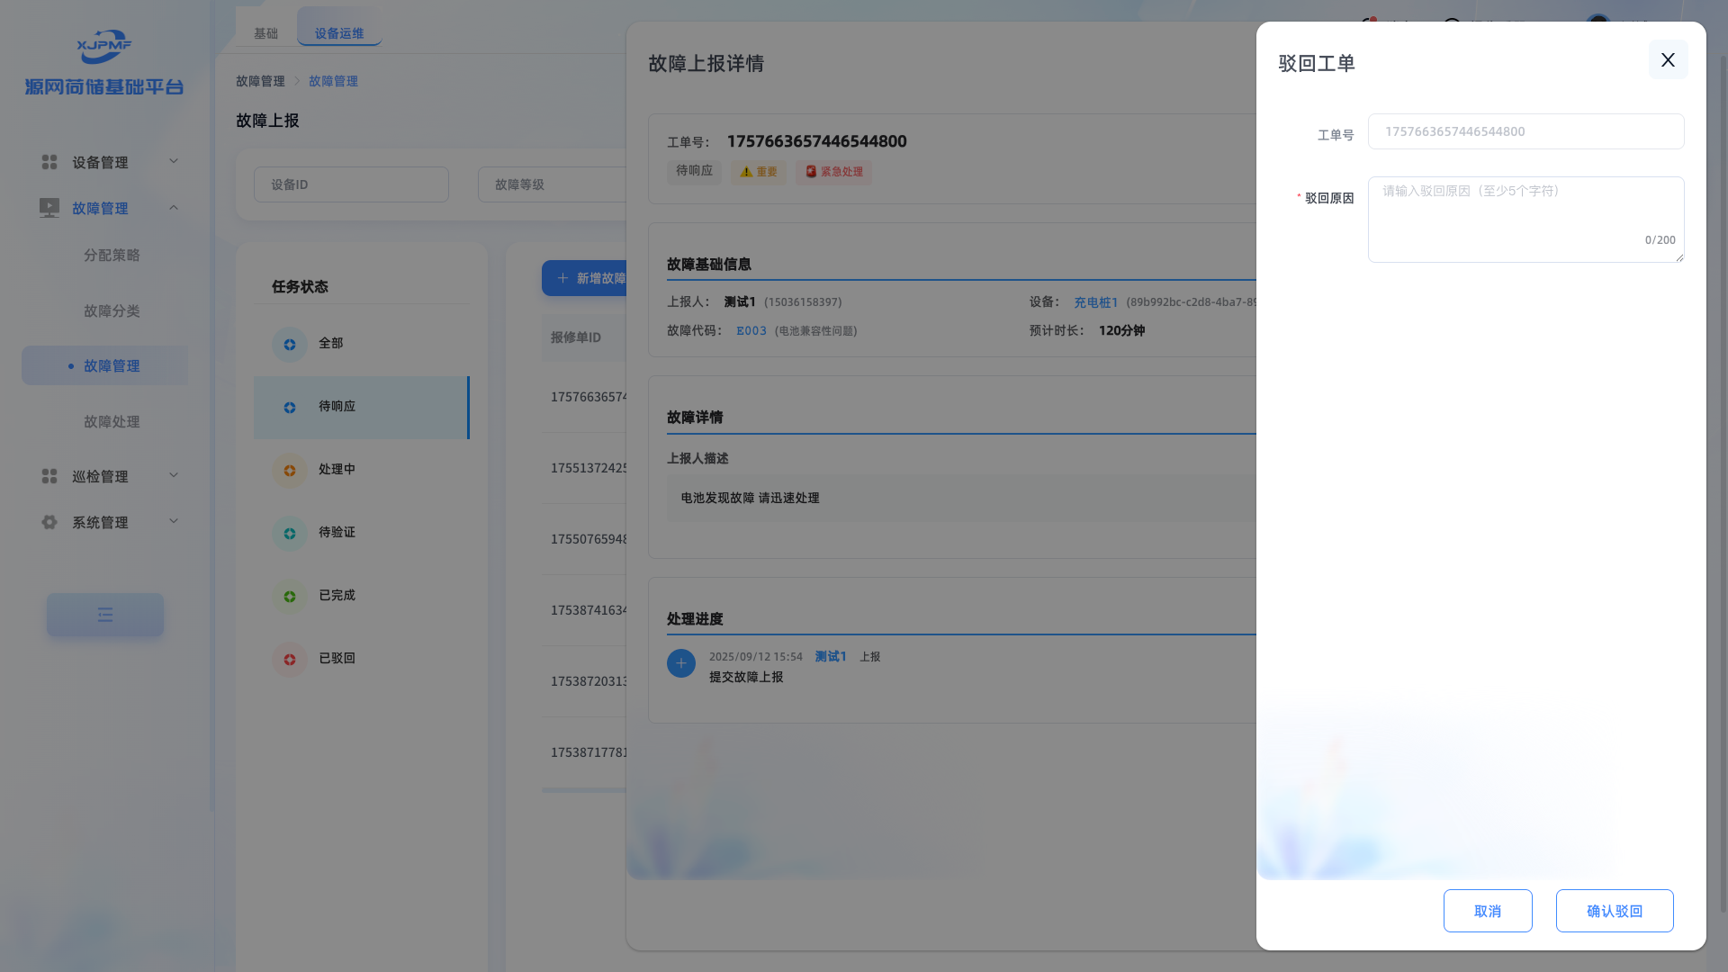Open the 分配策略 submenu item
The height and width of the screenshot is (972, 1728).
tap(112, 255)
